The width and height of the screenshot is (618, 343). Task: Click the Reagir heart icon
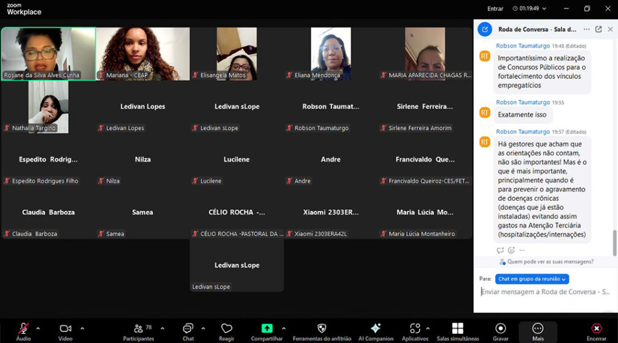(x=226, y=329)
